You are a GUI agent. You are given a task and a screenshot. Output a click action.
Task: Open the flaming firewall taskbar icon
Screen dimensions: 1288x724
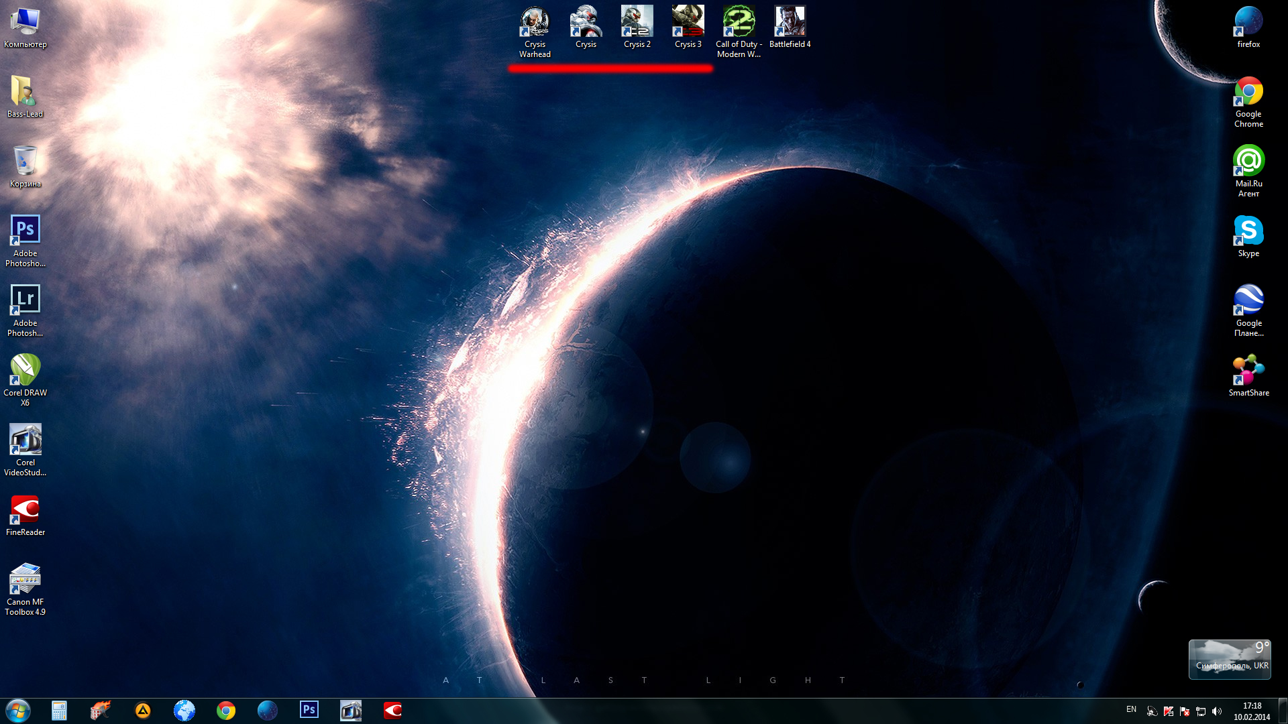tap(101, 711)
